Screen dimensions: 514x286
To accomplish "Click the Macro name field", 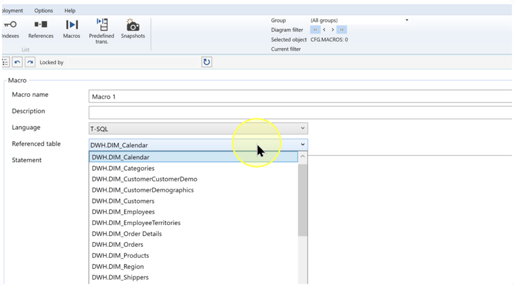I will click(x=300, y=97).
